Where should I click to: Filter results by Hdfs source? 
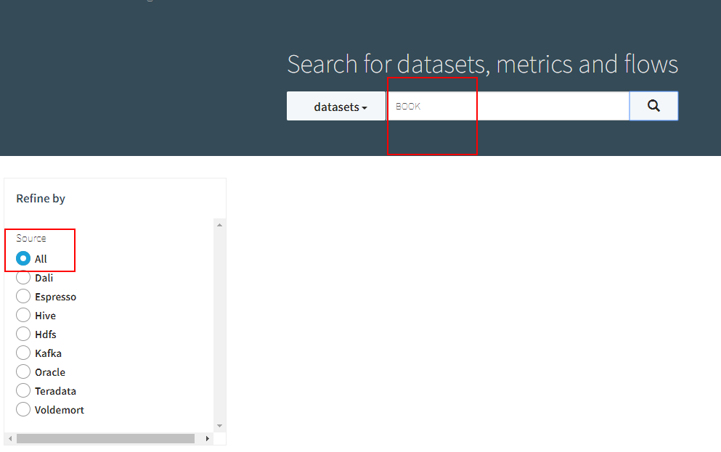point(23,334)
